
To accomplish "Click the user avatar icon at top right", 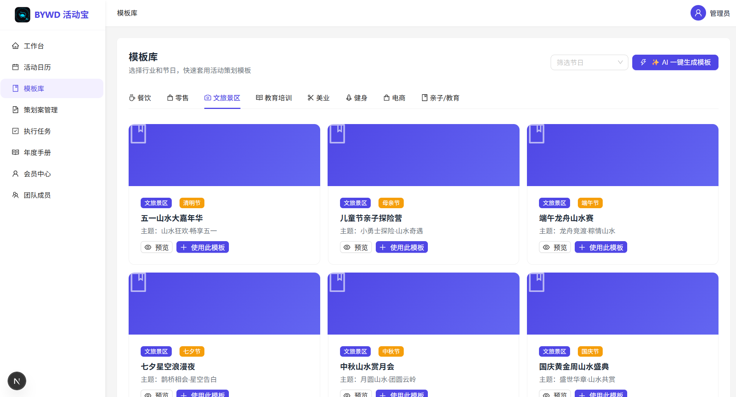I will coord(698,13).
